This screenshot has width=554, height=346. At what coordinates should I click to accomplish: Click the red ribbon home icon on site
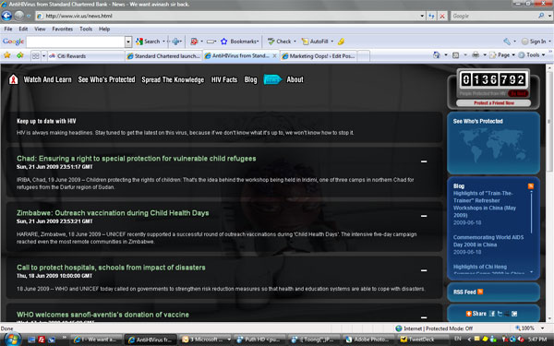tap(14, 79)
